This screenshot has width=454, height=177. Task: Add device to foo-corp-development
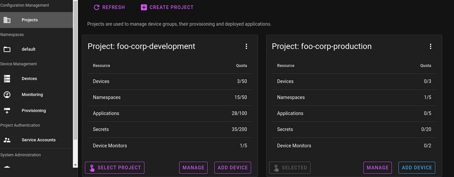click(x=232, y=168)
